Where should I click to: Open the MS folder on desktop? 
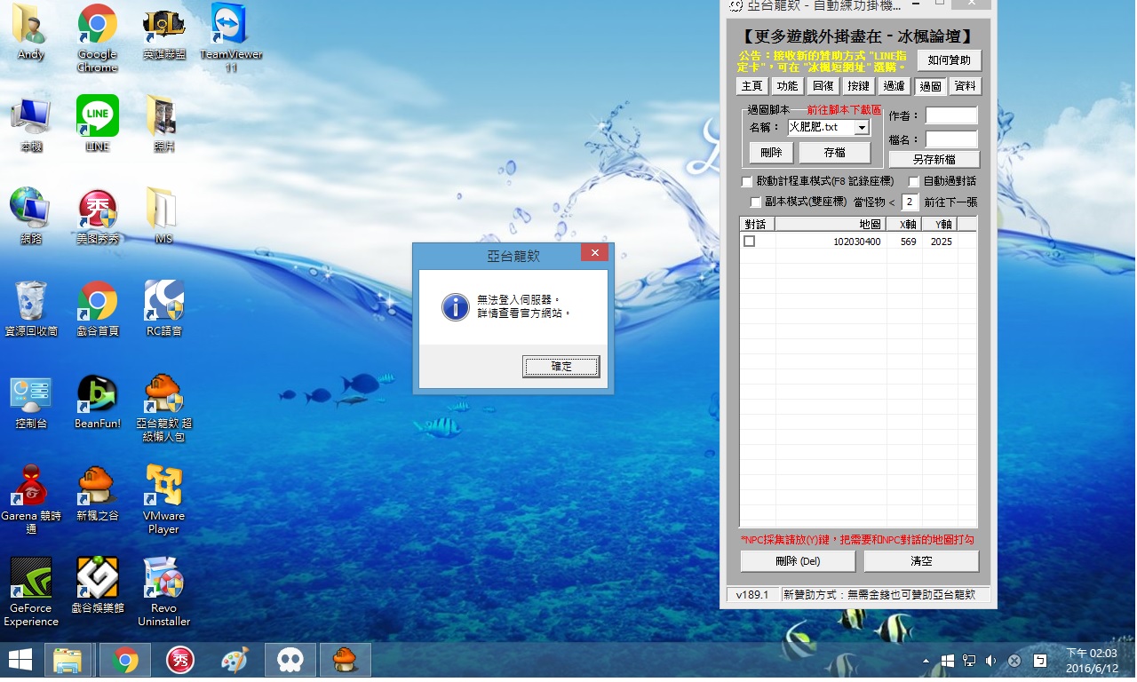pyautogui.click(x=164, y=216)
